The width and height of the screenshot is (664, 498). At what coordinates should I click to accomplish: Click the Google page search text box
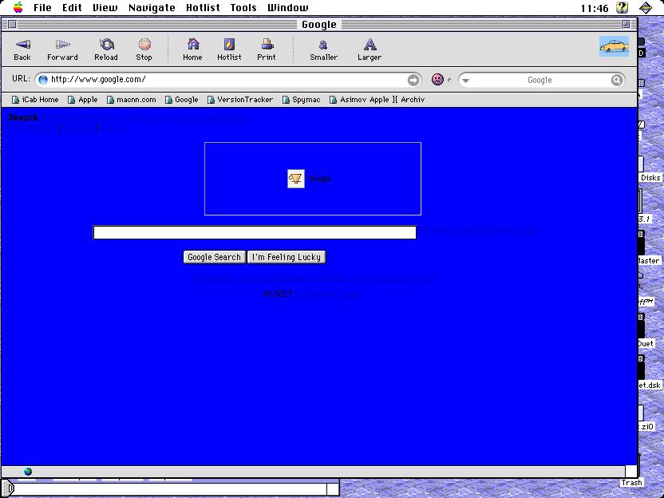(x=255, y=232)
